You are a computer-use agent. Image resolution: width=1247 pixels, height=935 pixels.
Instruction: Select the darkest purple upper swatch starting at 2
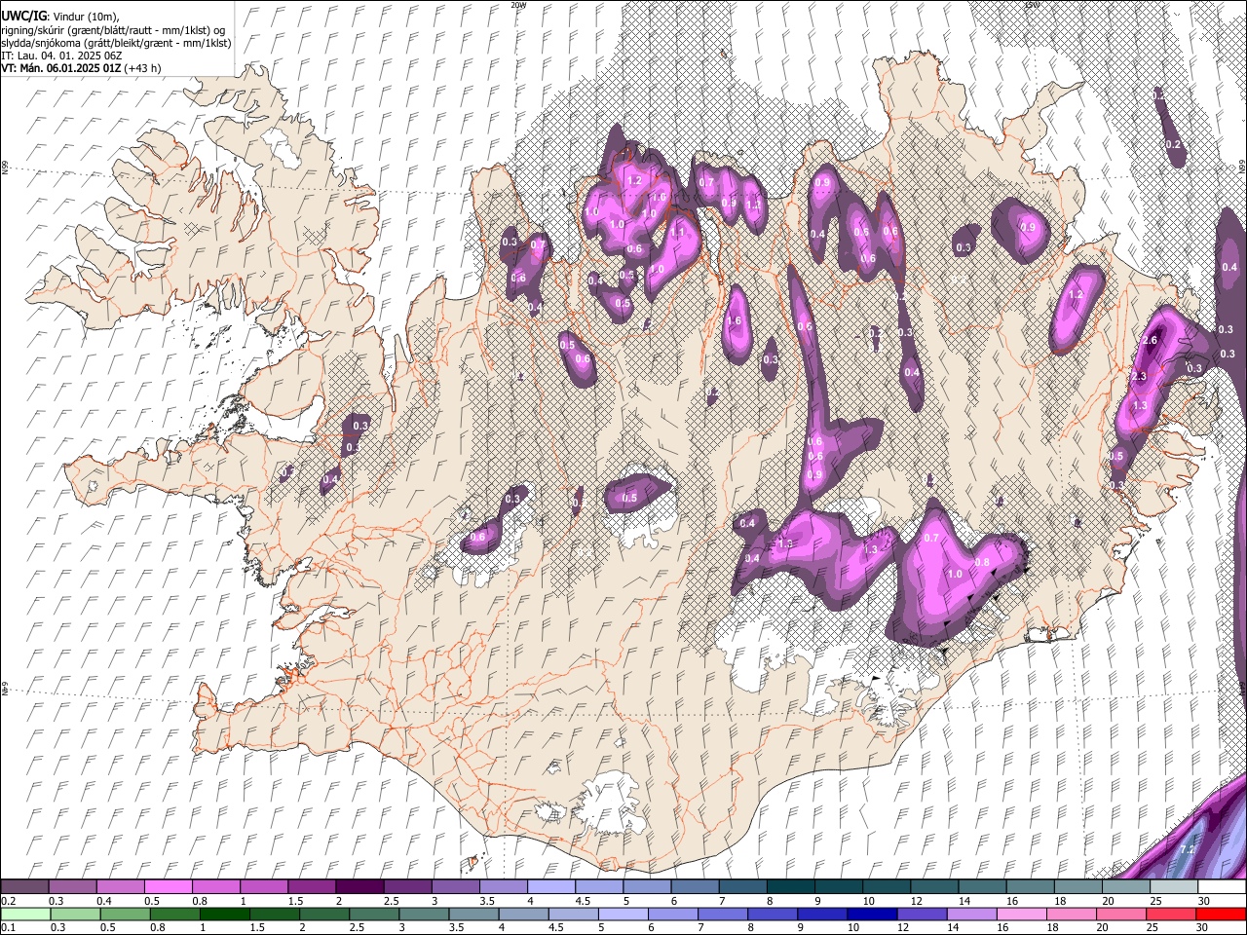tap(359, 887)
